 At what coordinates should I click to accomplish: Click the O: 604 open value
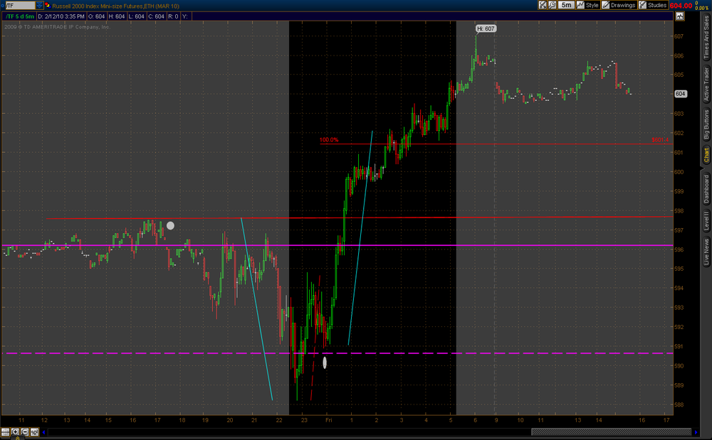click(x=96, y=16)
